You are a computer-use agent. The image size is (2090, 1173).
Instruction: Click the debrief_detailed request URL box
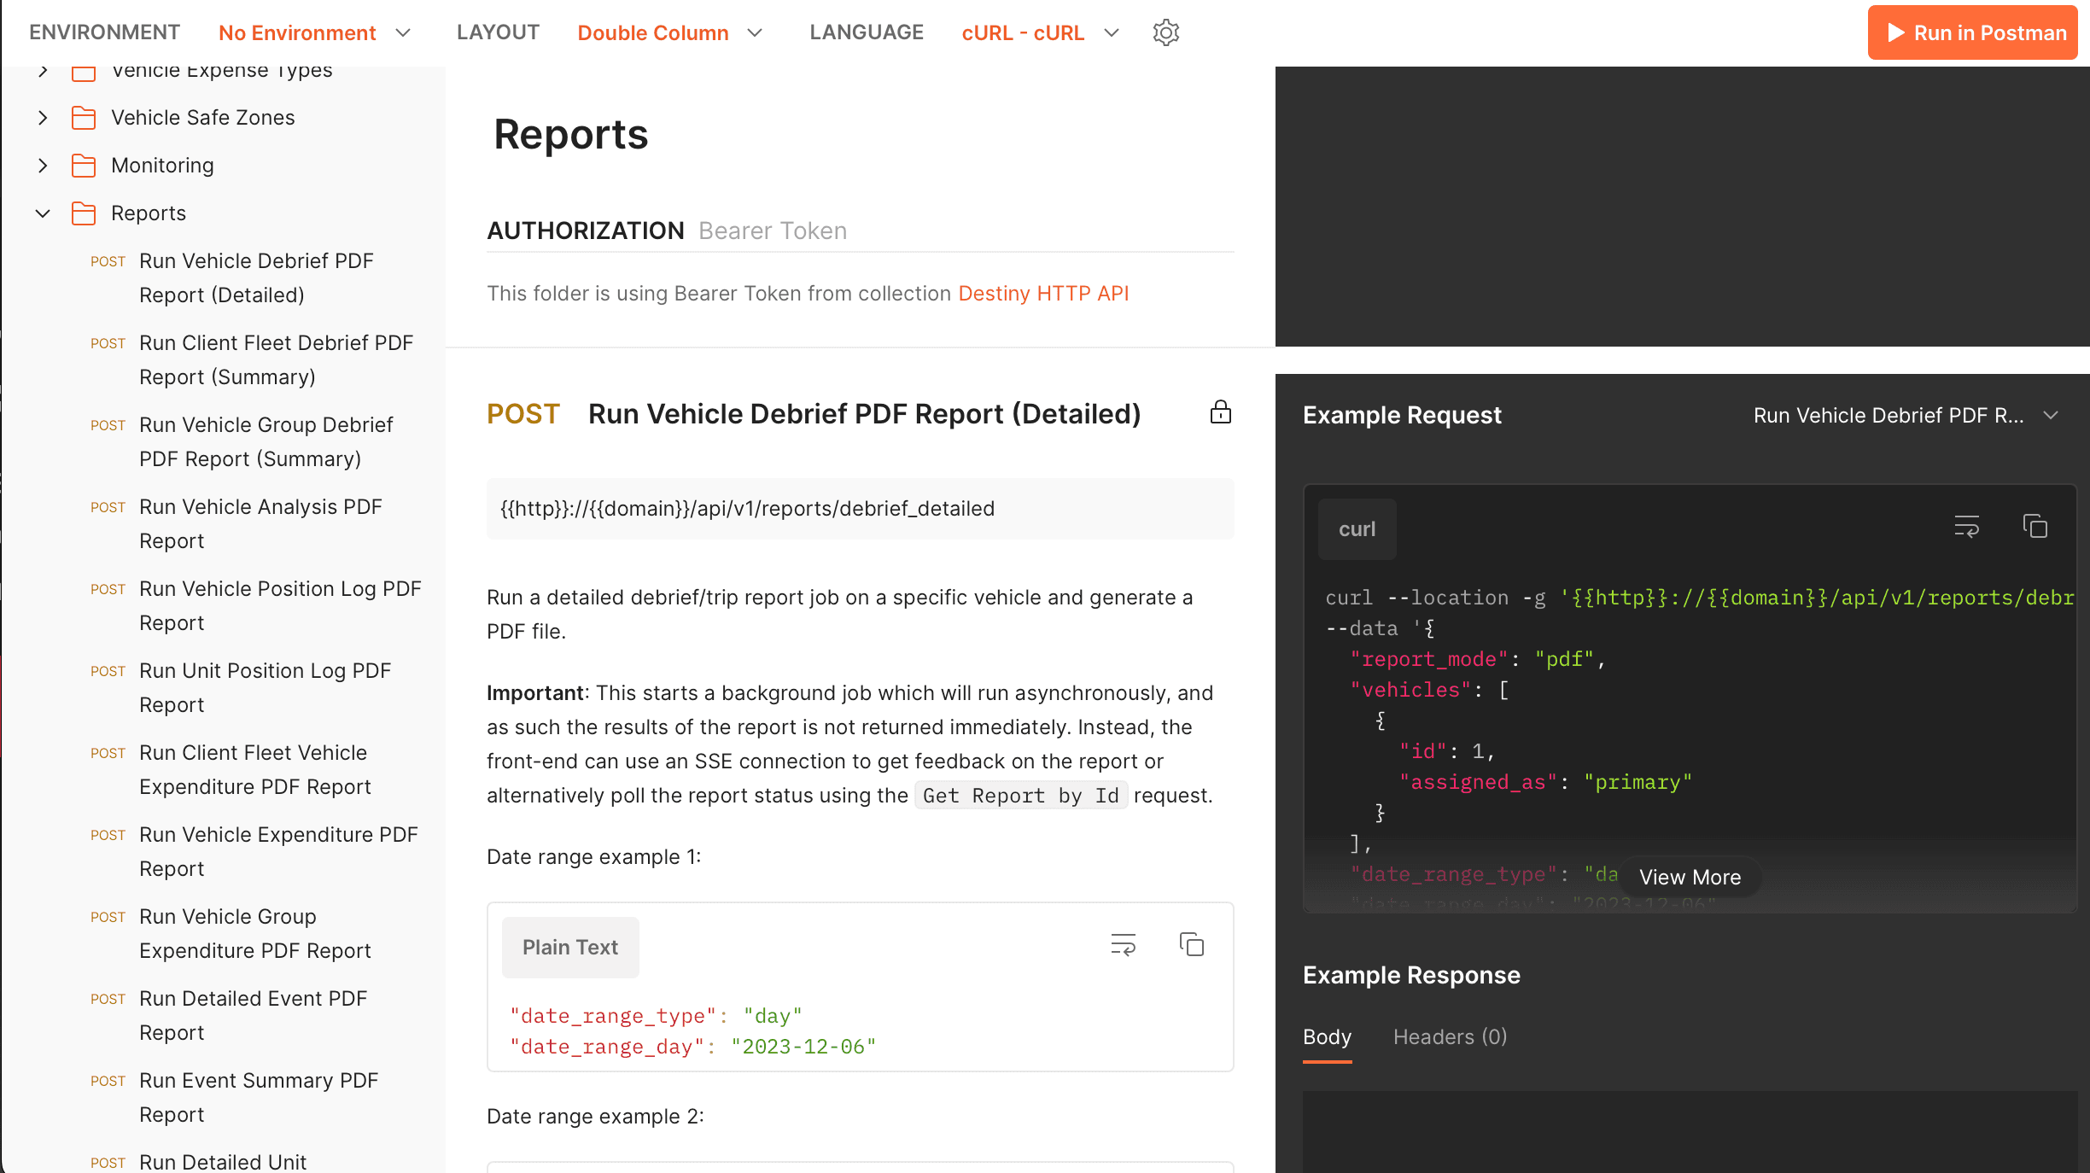pos(860,509)
